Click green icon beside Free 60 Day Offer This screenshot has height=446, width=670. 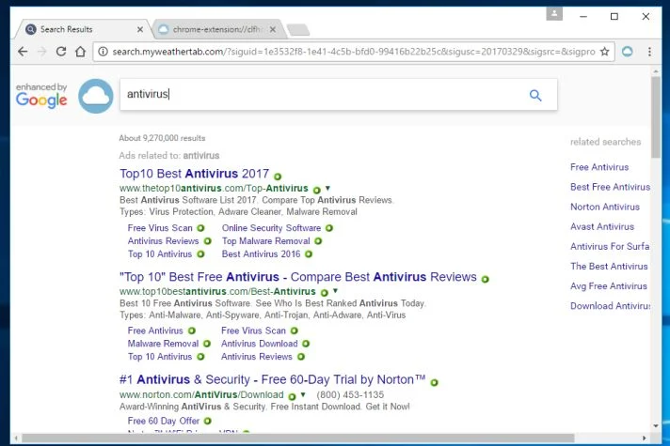[208, 421]
